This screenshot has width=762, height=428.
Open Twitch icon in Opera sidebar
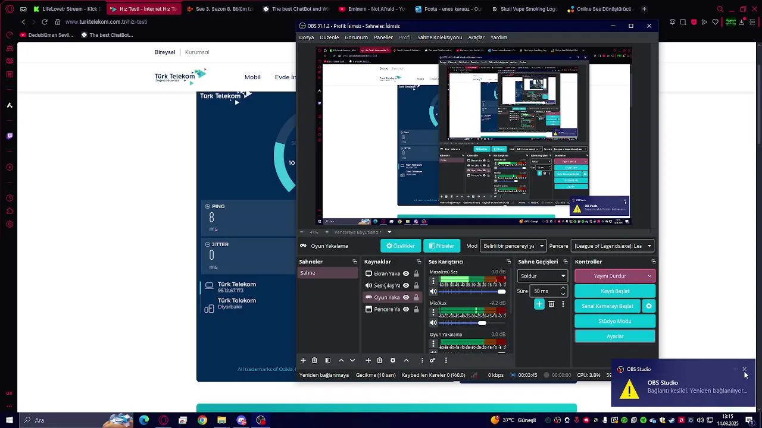pyautogui.click(x=10, y=136)
